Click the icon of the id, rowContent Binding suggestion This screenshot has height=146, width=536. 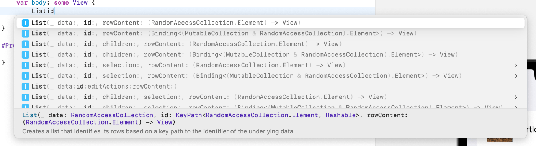coord(25,33)
